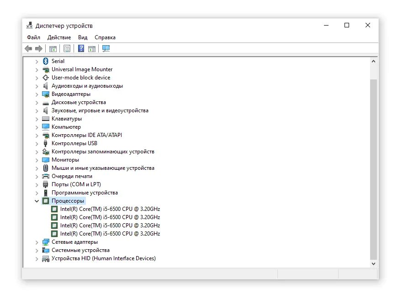Minimize the Диспетчер устройств window

pos(326,25)
